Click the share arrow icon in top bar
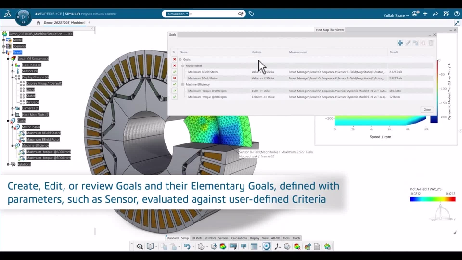462x260 pixels. (436, 14)
